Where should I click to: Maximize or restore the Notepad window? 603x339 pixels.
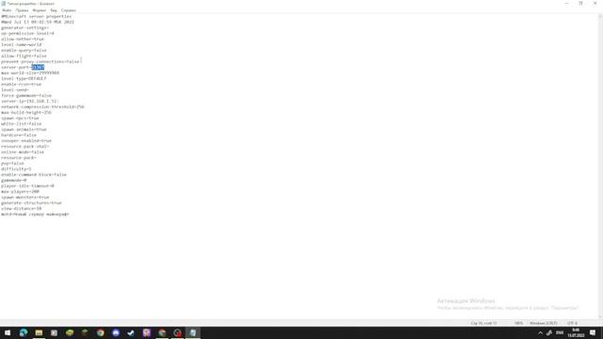click(580, 4)
